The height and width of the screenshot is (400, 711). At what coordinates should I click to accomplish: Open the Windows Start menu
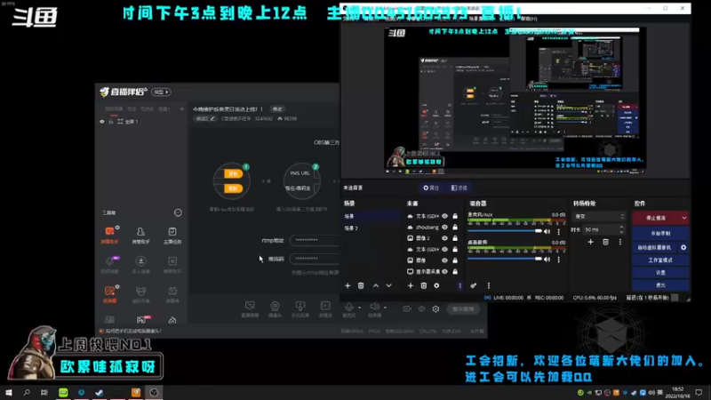[x=9, y=393]
